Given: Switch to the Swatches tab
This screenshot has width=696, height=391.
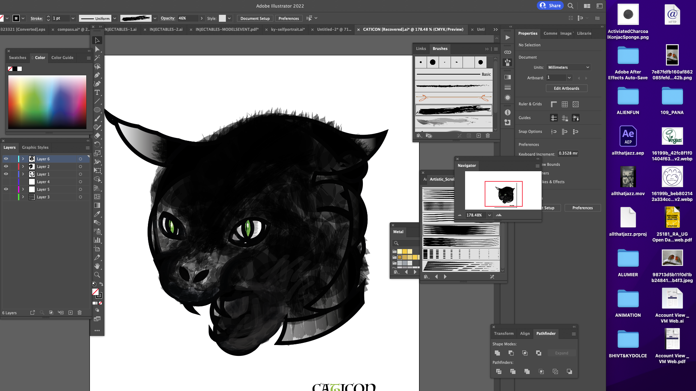Looking at the screenshot, I should (x=17, y=58).
